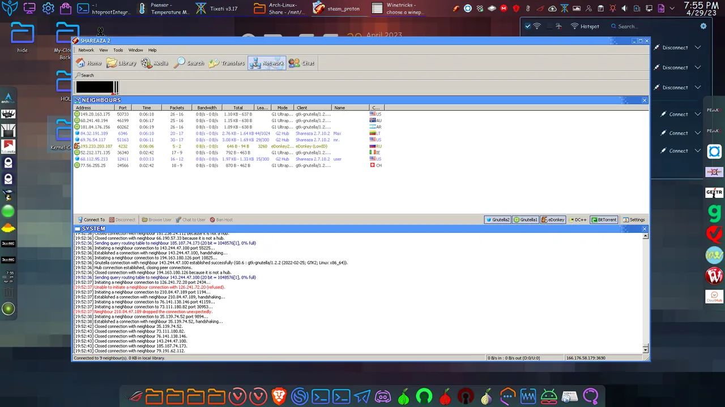
Task: Toggle the Gnutella2 network
Action: (x=497, y=220)
